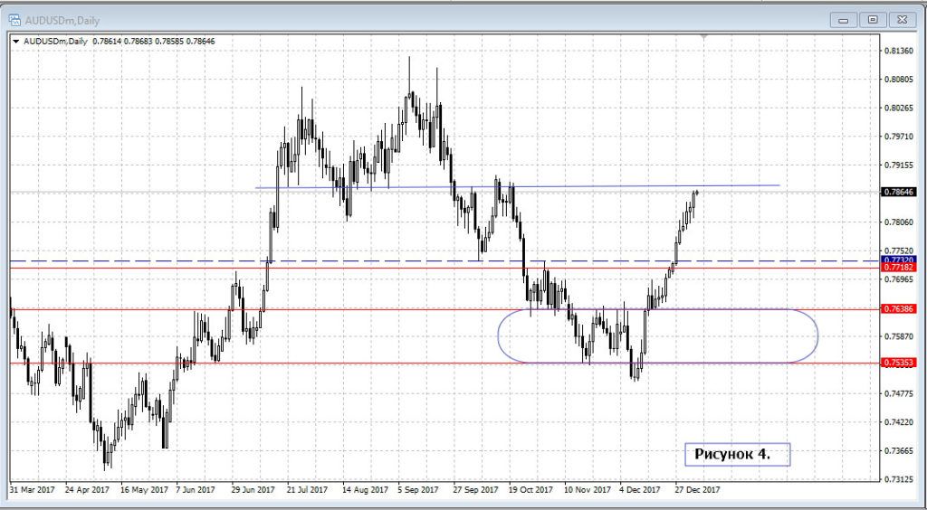Click the blue dashed level label 0.77320

(898, 260)
